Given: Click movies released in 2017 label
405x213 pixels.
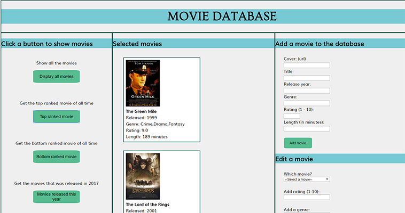Looking at the screenshot, I should (x=56, y=183).
